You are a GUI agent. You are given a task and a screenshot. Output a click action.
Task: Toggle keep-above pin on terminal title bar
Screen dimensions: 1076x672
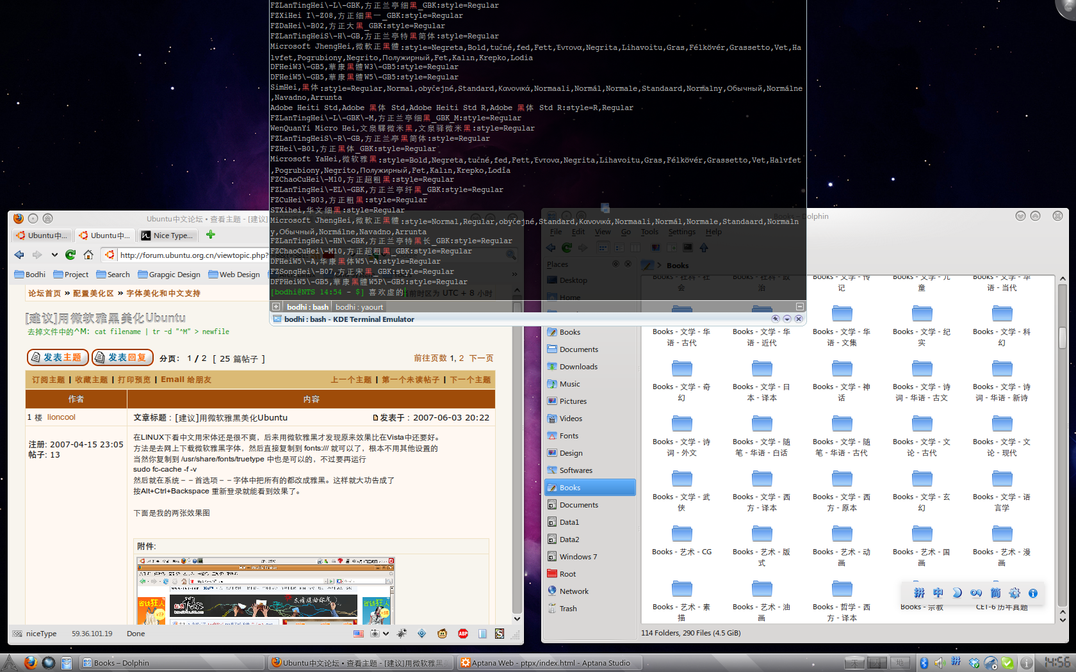coord(776,319)
